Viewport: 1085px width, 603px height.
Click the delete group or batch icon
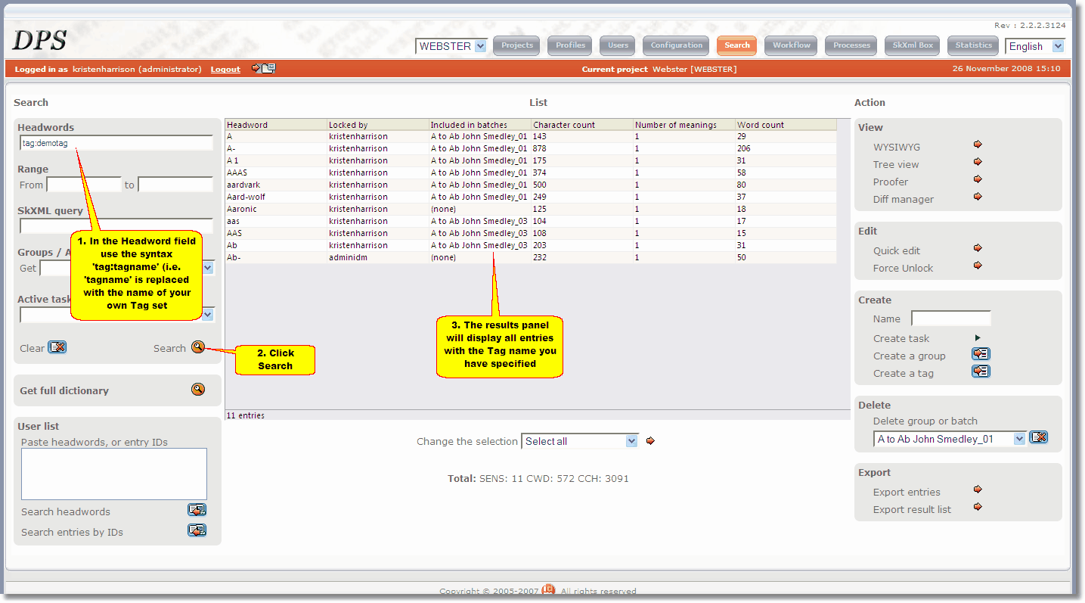point(1039,437)
